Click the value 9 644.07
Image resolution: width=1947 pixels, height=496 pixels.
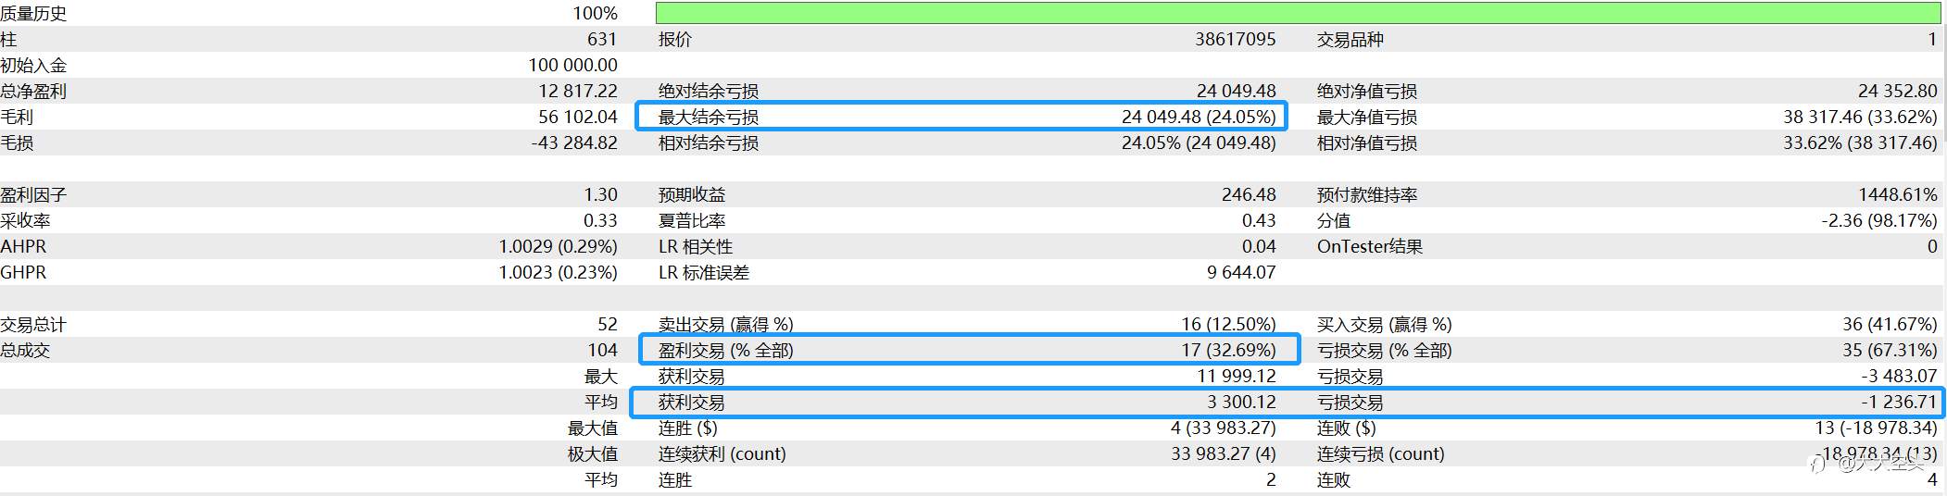click(1241, 272)
